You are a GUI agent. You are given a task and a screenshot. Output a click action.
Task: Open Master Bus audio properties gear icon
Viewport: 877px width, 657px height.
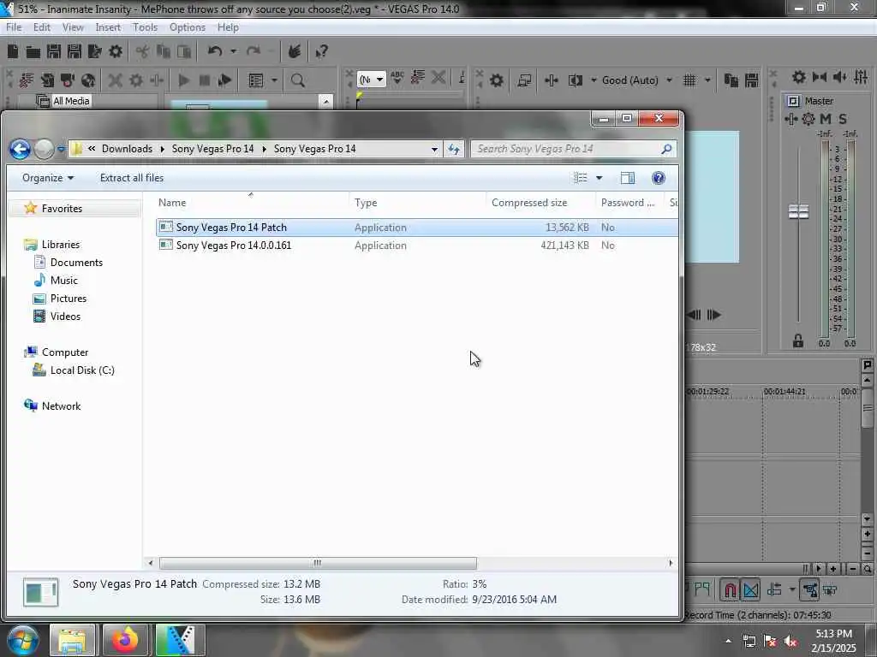(799, 76)
